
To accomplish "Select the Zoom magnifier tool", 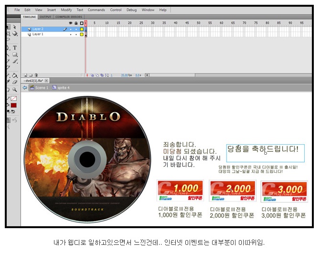I will point(14,89).
